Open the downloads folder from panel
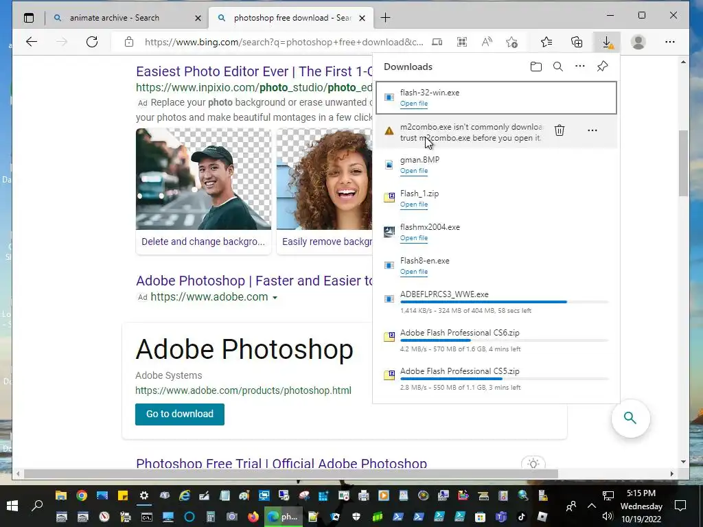Image resolution: width=703 pixels, height=527 pixels. click(x=535, y=67)
